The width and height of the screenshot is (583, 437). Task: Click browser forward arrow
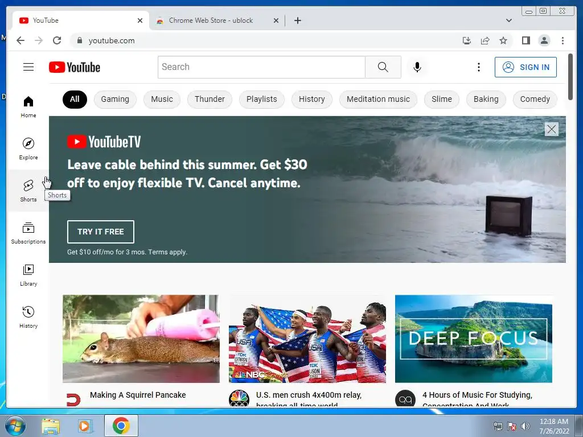click(39, 40)
